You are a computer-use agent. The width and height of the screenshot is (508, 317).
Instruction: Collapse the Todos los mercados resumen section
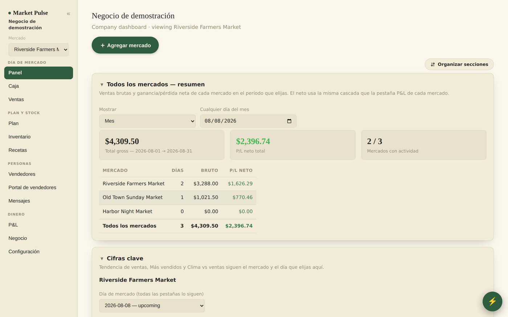102,84
